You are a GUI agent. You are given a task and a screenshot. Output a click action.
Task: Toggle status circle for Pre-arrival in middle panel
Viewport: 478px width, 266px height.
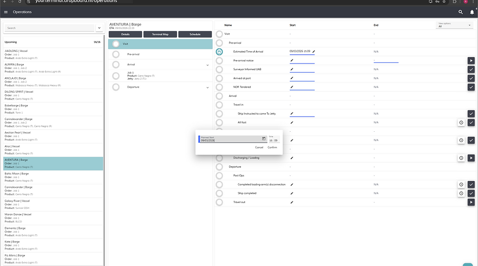[116, 54]
